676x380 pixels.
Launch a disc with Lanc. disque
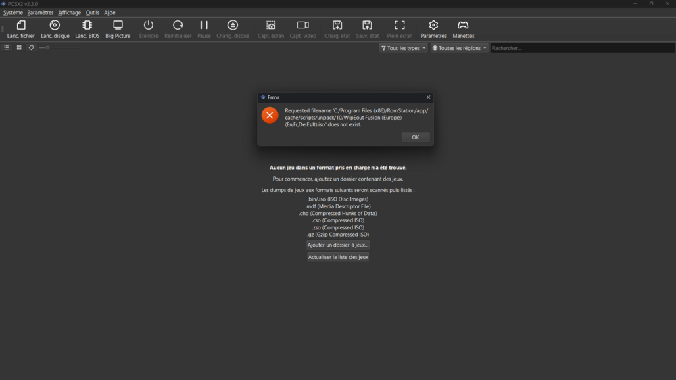pos(55,29)
